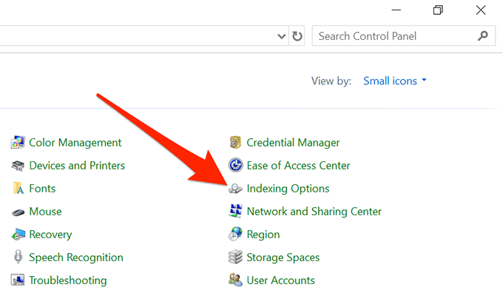
Task: Click the Speech Recognition microphone icon
Action: [x=18, y=257]
